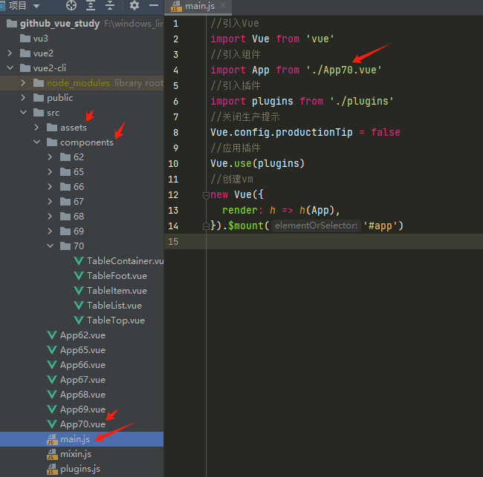
Task: Click the fold end marker at line 14
Action: click(x=206, y=226)
